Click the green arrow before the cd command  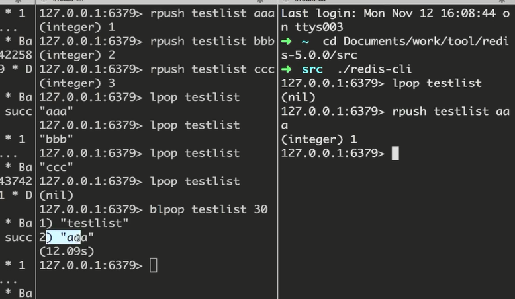click(287, 42)
